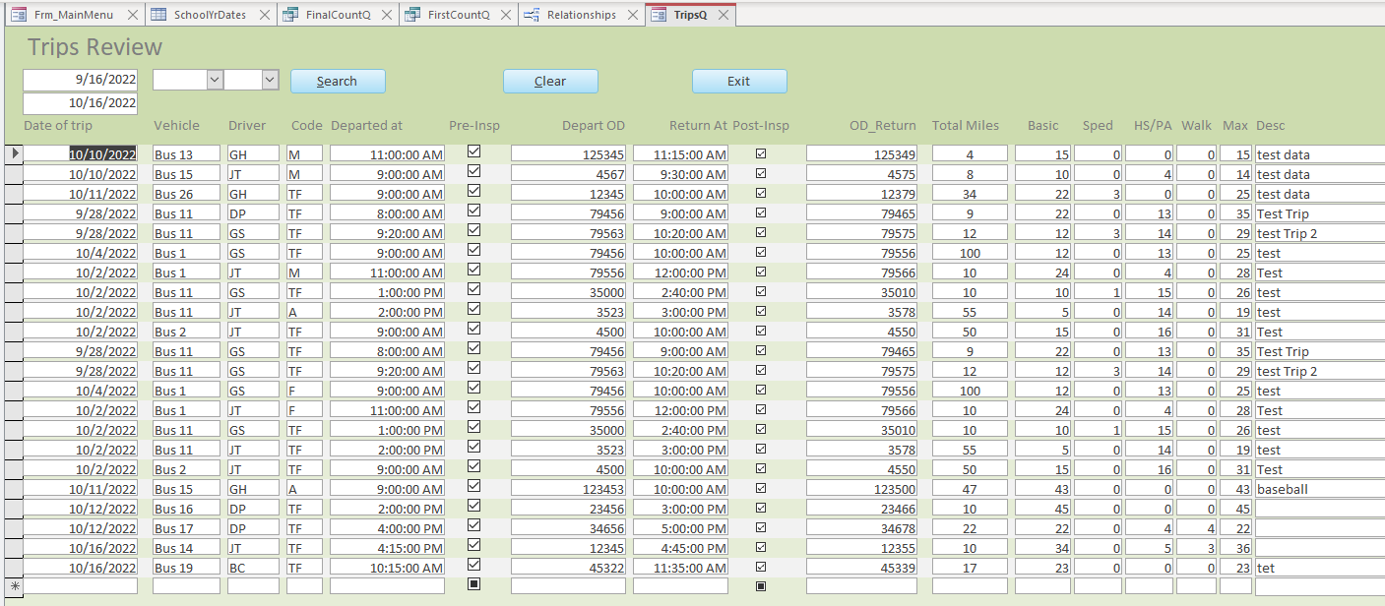Toggle Pre-Insp checkbox in the Bus 14 row
The width and height of the screenshot is (1385, 606).
(x=473, y=545)
